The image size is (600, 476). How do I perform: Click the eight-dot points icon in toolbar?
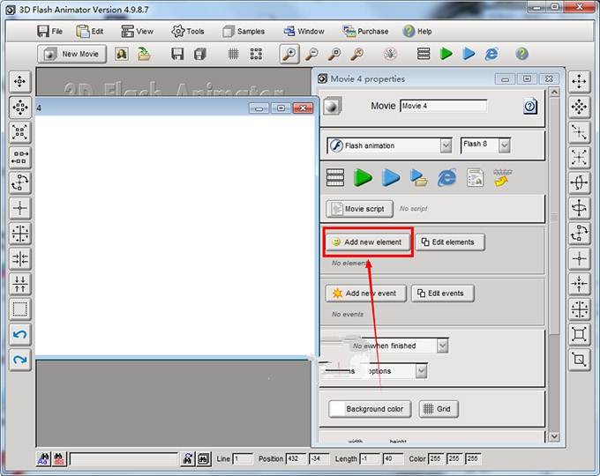256,54
